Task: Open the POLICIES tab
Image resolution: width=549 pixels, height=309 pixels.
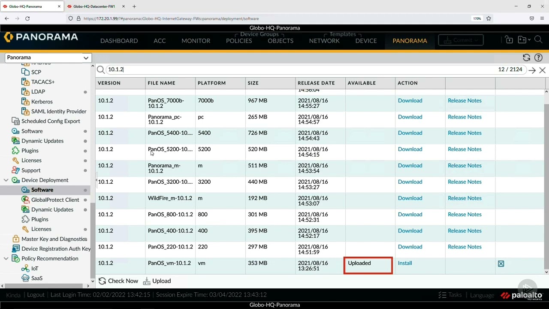Action: (x=239, y=41)
